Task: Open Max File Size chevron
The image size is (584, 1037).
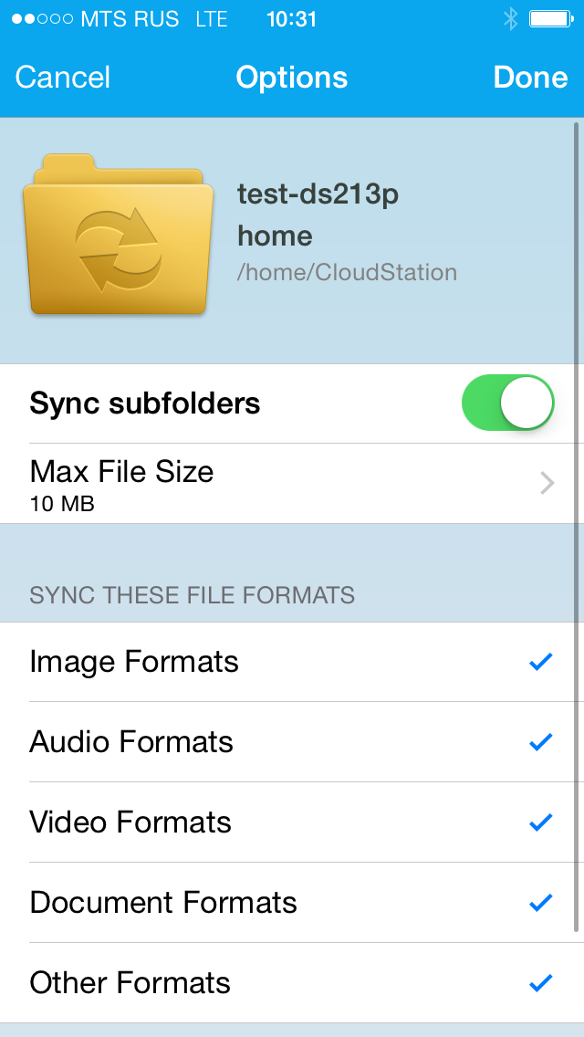Action: point(547,483)
